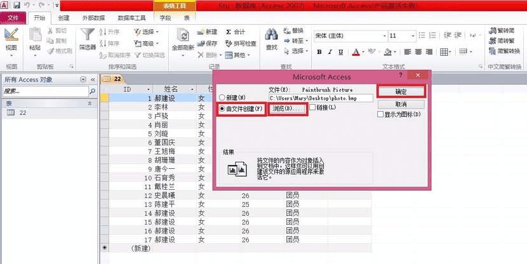
Task: Click the navigation pane search box
Action: pyautogui.click(x=45, y=91)
